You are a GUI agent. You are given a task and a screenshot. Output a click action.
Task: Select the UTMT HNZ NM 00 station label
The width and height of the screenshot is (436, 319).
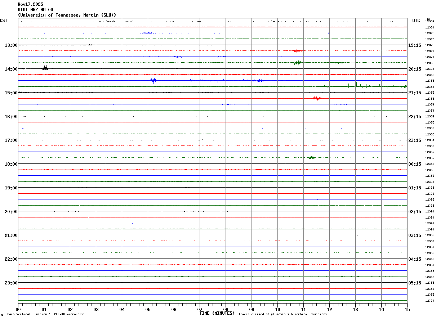35,10
